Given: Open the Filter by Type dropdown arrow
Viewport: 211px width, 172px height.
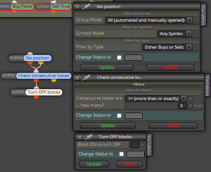Looking at the screenshot, I should 189,47.
